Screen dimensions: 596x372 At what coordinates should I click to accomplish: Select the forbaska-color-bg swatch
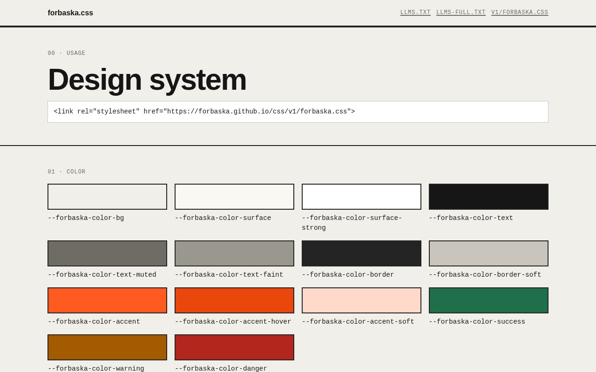tap(107, 197)
